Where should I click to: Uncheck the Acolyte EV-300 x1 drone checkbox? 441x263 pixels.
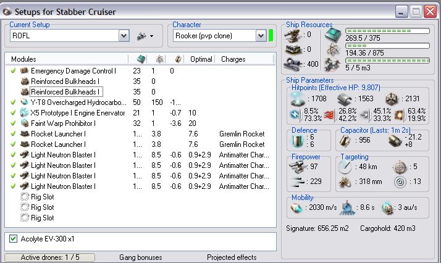14,238
